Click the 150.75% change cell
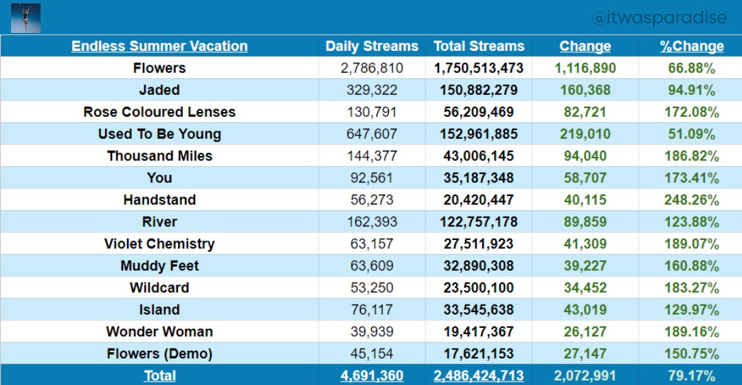Viewport: 742px width, 385px height. [x=691, y=354]
